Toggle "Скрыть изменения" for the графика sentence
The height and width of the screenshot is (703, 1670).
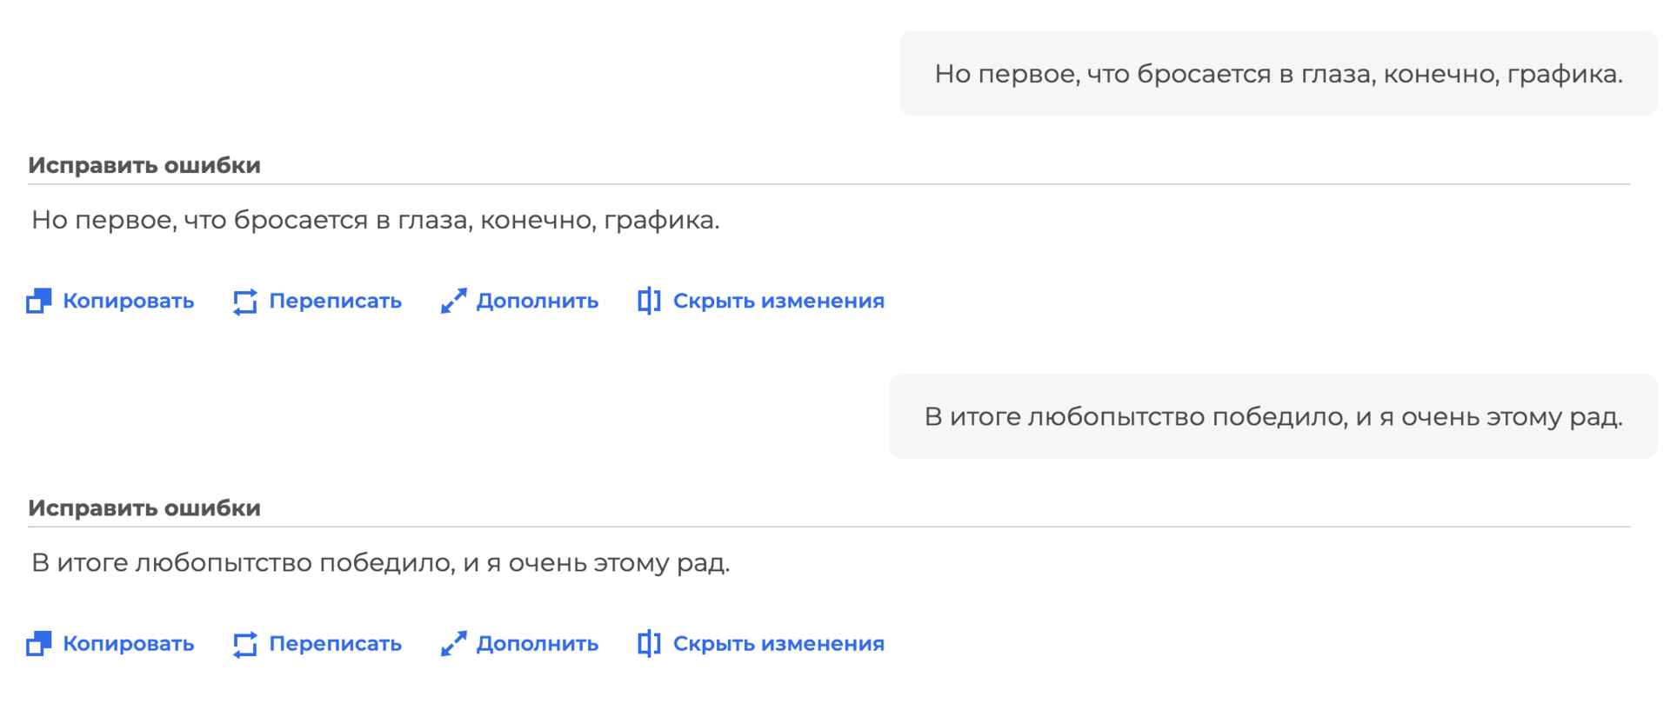point(778,301)
